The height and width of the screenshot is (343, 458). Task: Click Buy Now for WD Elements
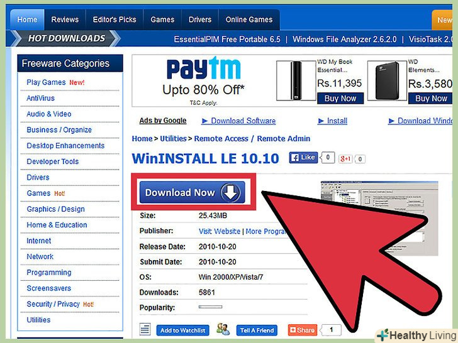tap(431, 98)
